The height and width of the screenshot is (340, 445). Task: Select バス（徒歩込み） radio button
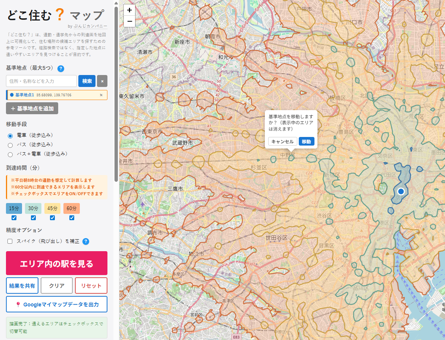10,145
